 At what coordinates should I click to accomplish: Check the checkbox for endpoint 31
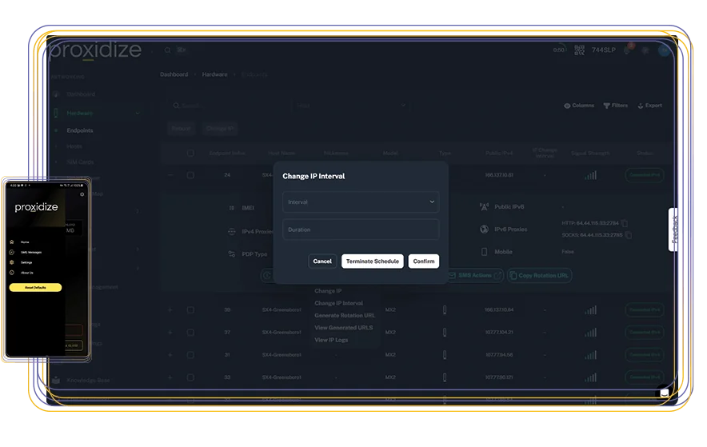tap(190, 355)
